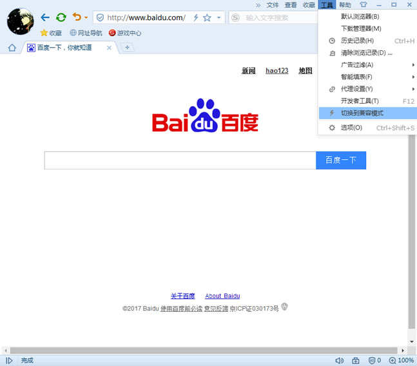The width and height of the screenshot is (417, 366).
Task: Click the horizontal scrollbar left arrow
Action: [6, 351]
